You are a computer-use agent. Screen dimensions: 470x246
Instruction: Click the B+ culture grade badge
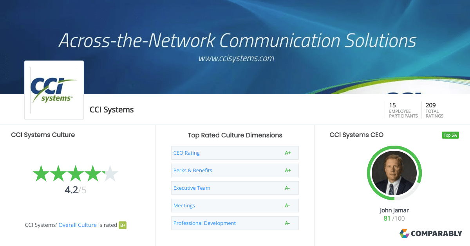[122, 225]
